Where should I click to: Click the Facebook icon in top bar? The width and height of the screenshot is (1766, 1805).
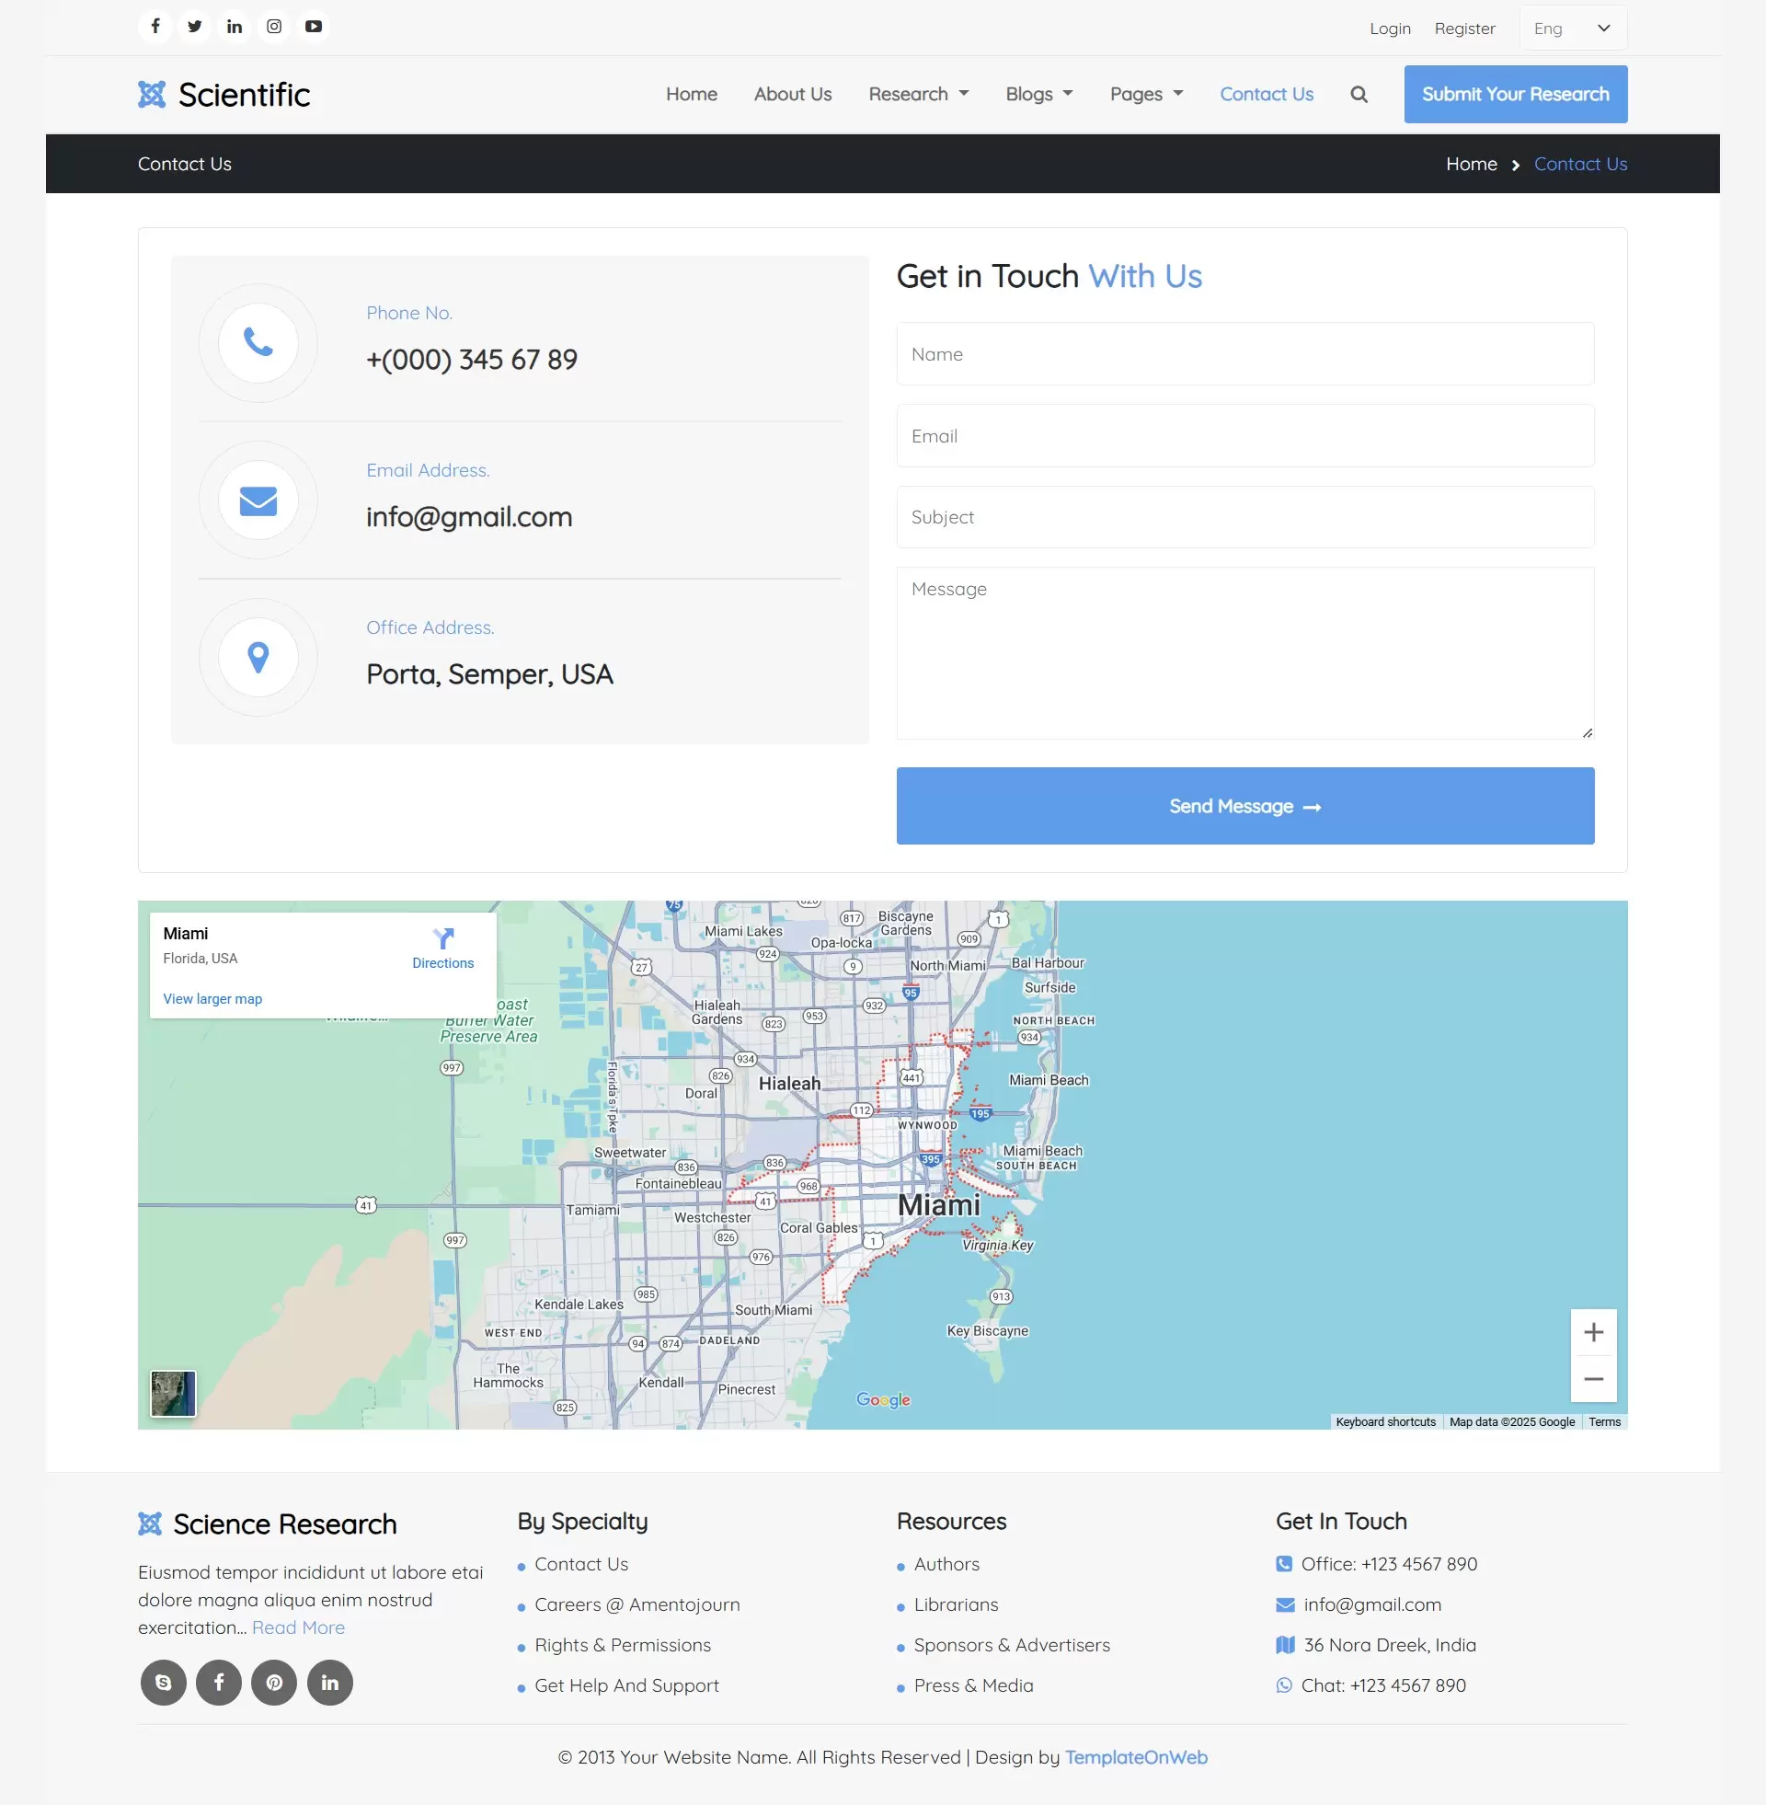155,26
